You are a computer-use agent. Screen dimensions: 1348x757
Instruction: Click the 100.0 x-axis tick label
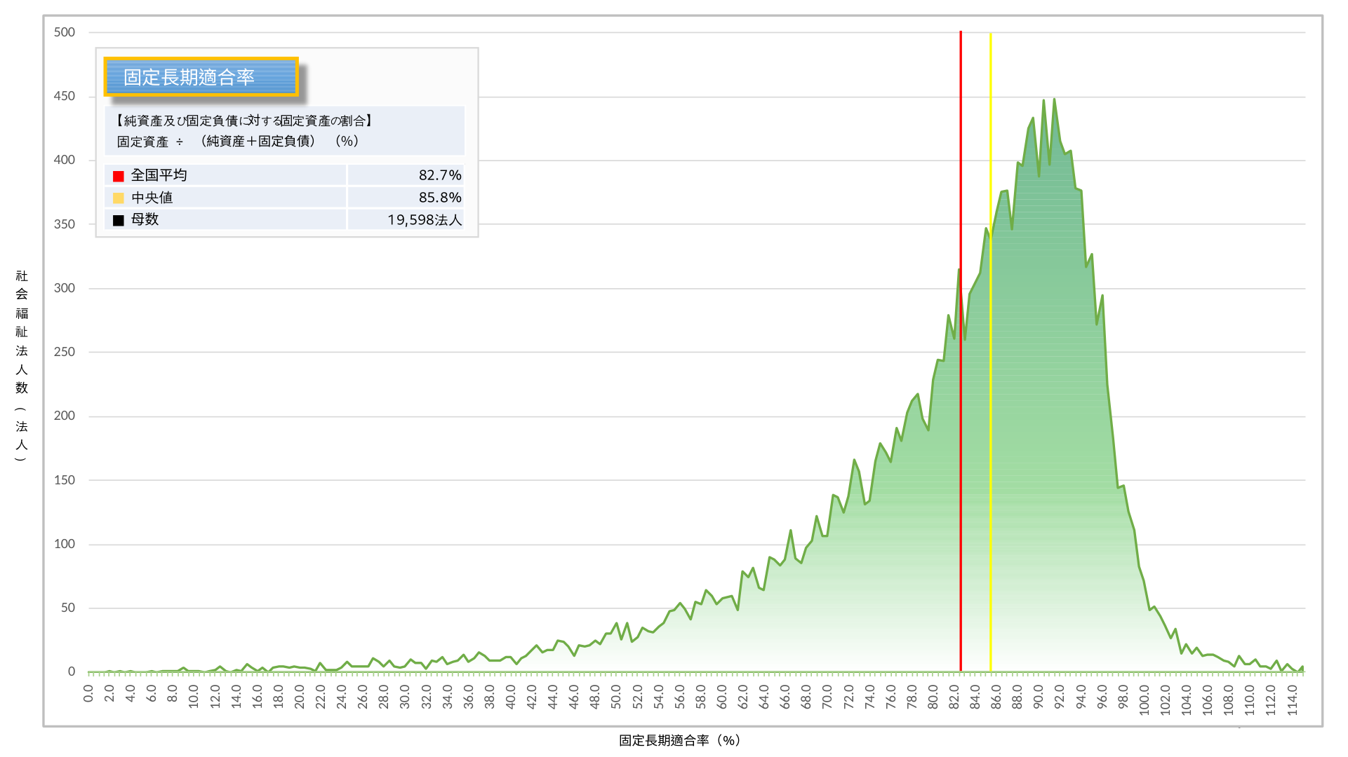point(1144,700)
